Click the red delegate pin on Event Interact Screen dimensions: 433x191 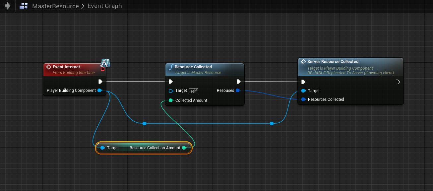[102, 69]
